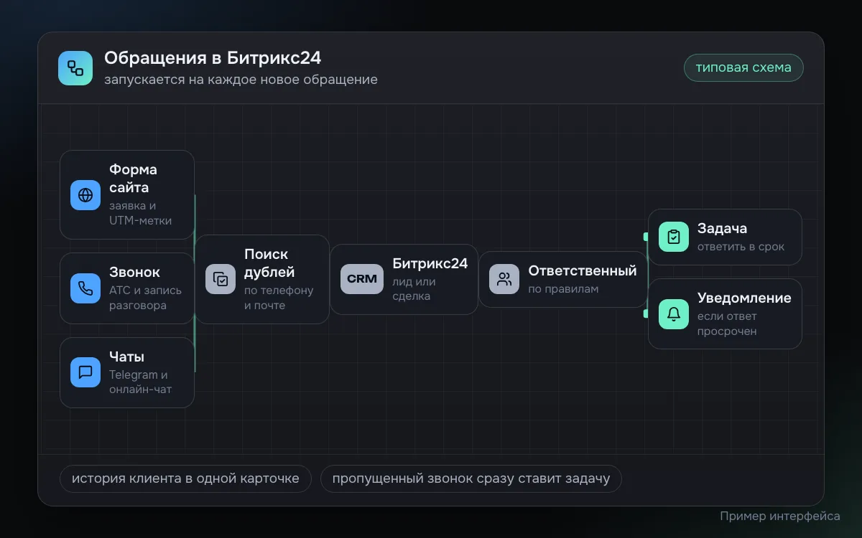Click the clipboard check icon on Задача
The height and width of the screenshot is (538, 862).
pyautogui.click(x=674, y=237)
